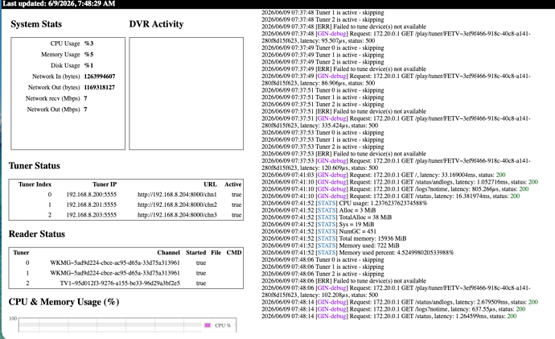Click the Network In bytes value 1263994607

click(x=100, y=76)
